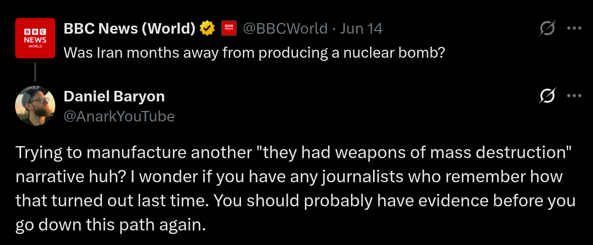Click the reply line starting "that turned out last time"
Image resolution: width=593 pixels, height=245 pixels.
coord(295,200)
